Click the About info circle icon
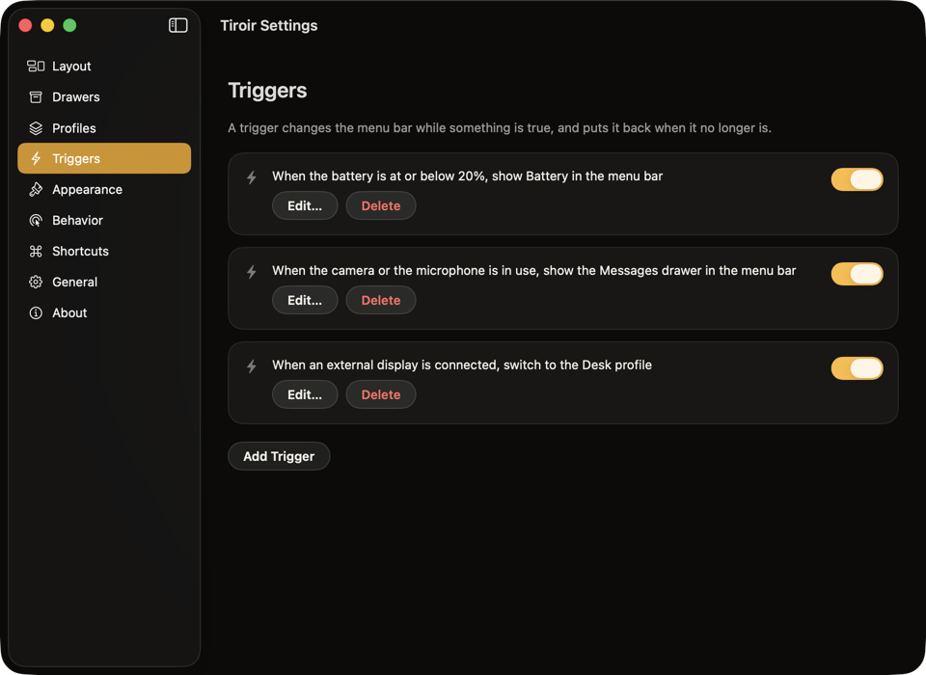 click(36, 313)
